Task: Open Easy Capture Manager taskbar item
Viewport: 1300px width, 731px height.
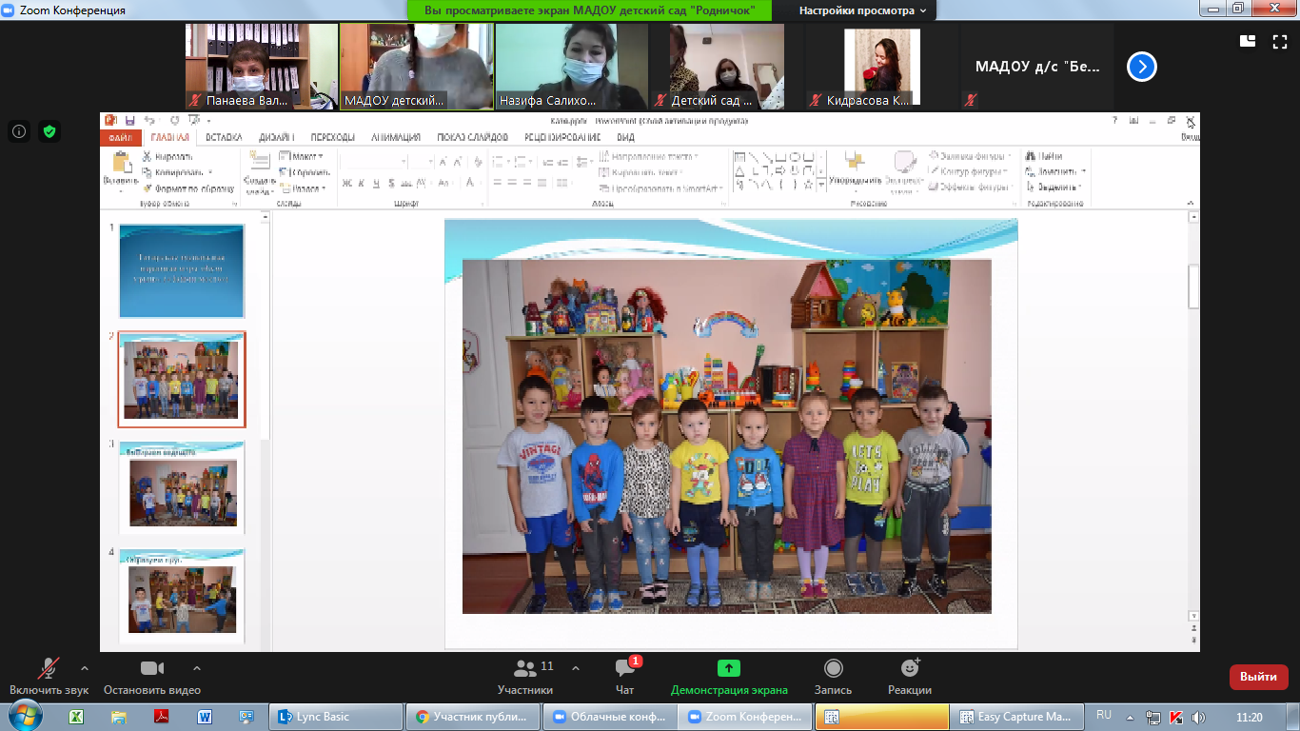Action: [x=1017, y=717]
